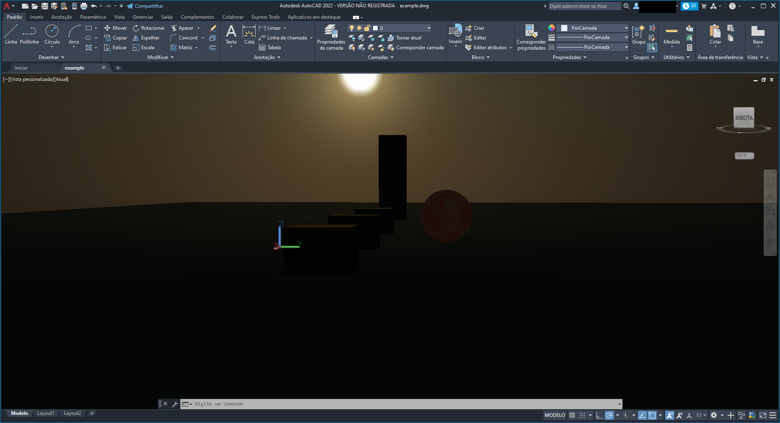Click the object color wheel swatch
Screen dimensions: 780x423
click(x=552, y=28)
